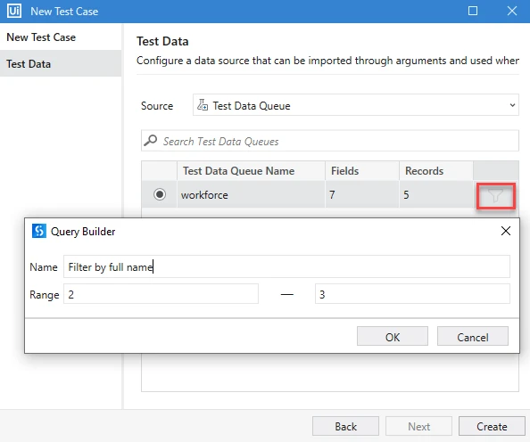Switch to the Test Data step
530x442 pixels.
pos(61,63)
